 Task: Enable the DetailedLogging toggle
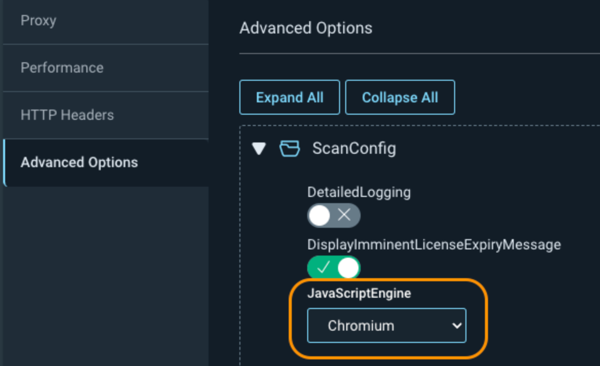[333, 215]
